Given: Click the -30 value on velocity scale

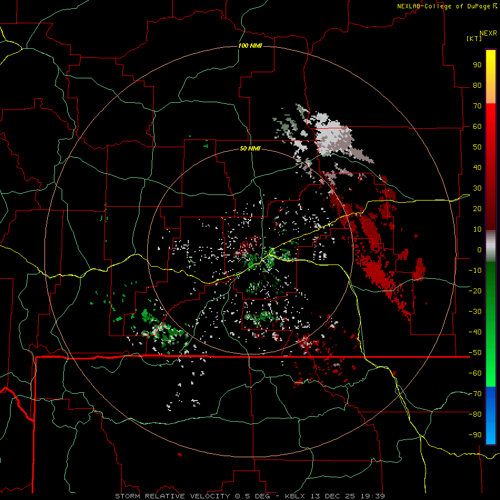Looking at the screenshot, I should 475,312.
